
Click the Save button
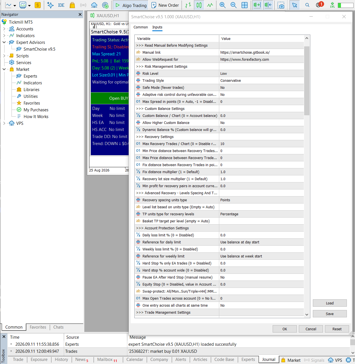(x=330, y=314)
